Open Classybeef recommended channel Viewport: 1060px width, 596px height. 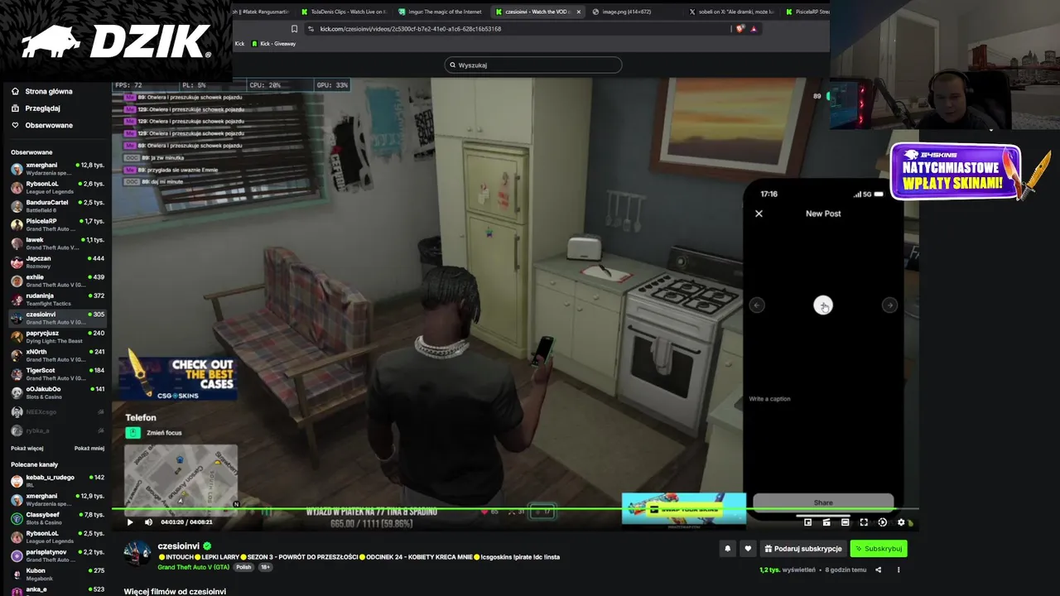point(57,518)
